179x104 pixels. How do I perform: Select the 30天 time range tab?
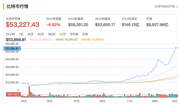pos(30,34)
